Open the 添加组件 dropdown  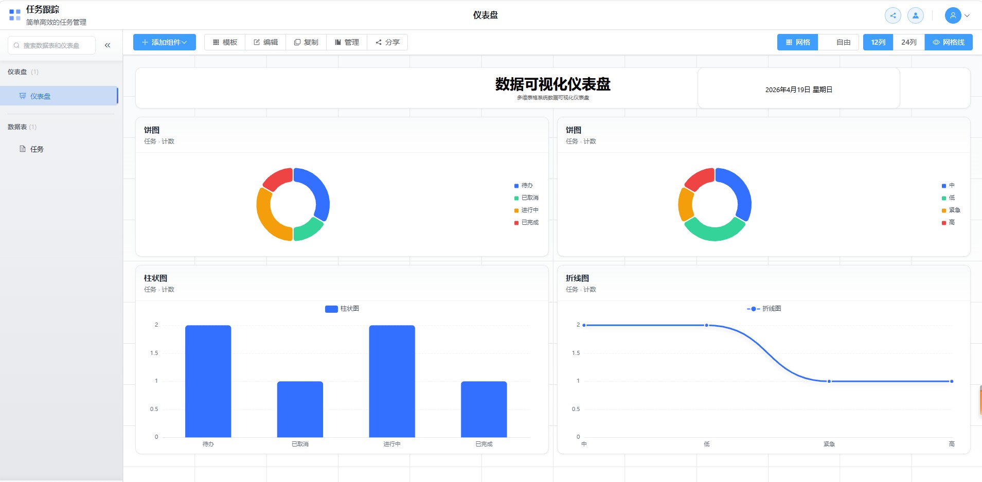click(164, 42)
